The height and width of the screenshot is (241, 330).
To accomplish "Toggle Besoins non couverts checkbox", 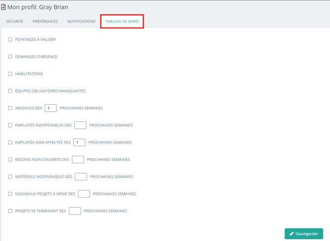I will click(10, 160).
